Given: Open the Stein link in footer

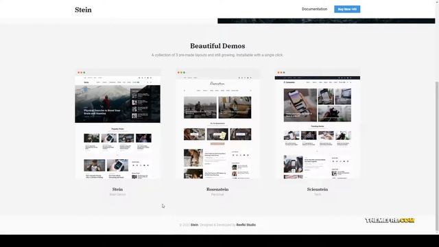Looking at the screenshot, I should tap(194, 224).
